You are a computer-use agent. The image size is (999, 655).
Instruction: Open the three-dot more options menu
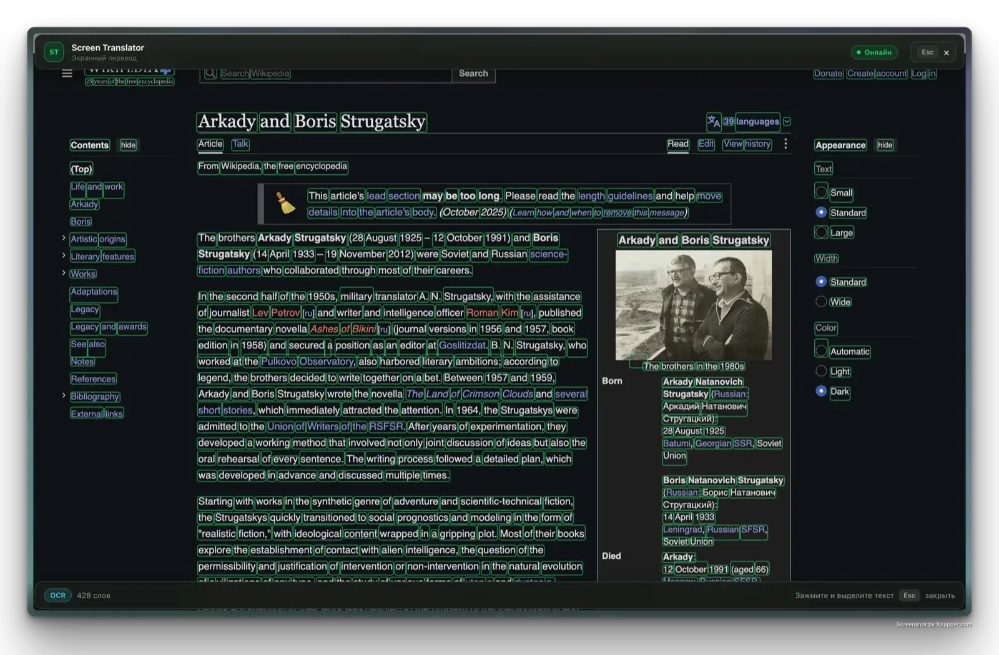tap(785, 144)
